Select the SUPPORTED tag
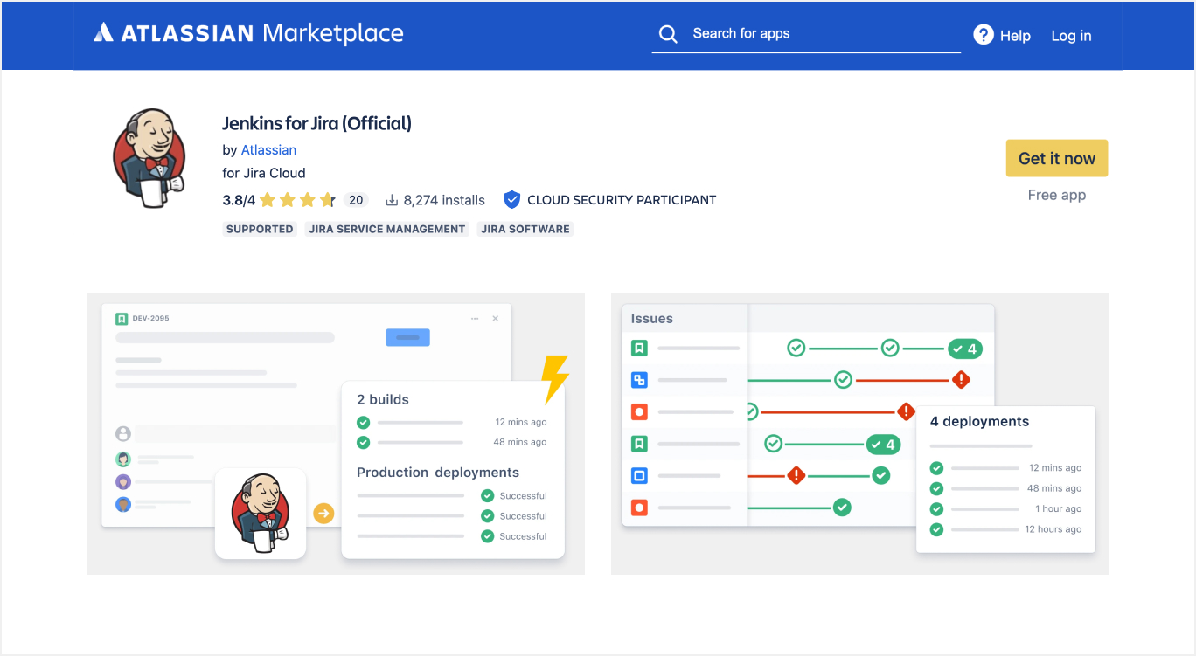The width and height of the screenshot is (1196, 656). [x=260, y=229]
